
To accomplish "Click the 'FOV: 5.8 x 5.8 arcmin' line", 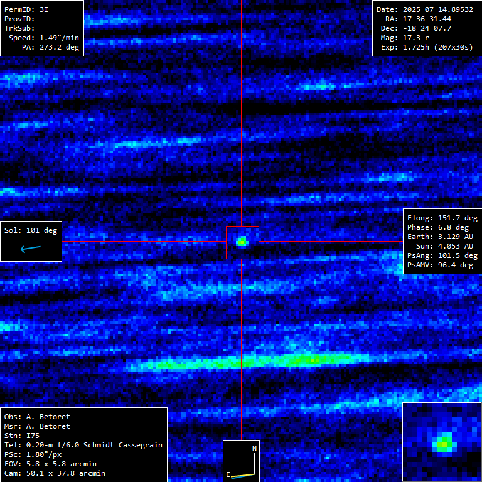I will 50,464.
